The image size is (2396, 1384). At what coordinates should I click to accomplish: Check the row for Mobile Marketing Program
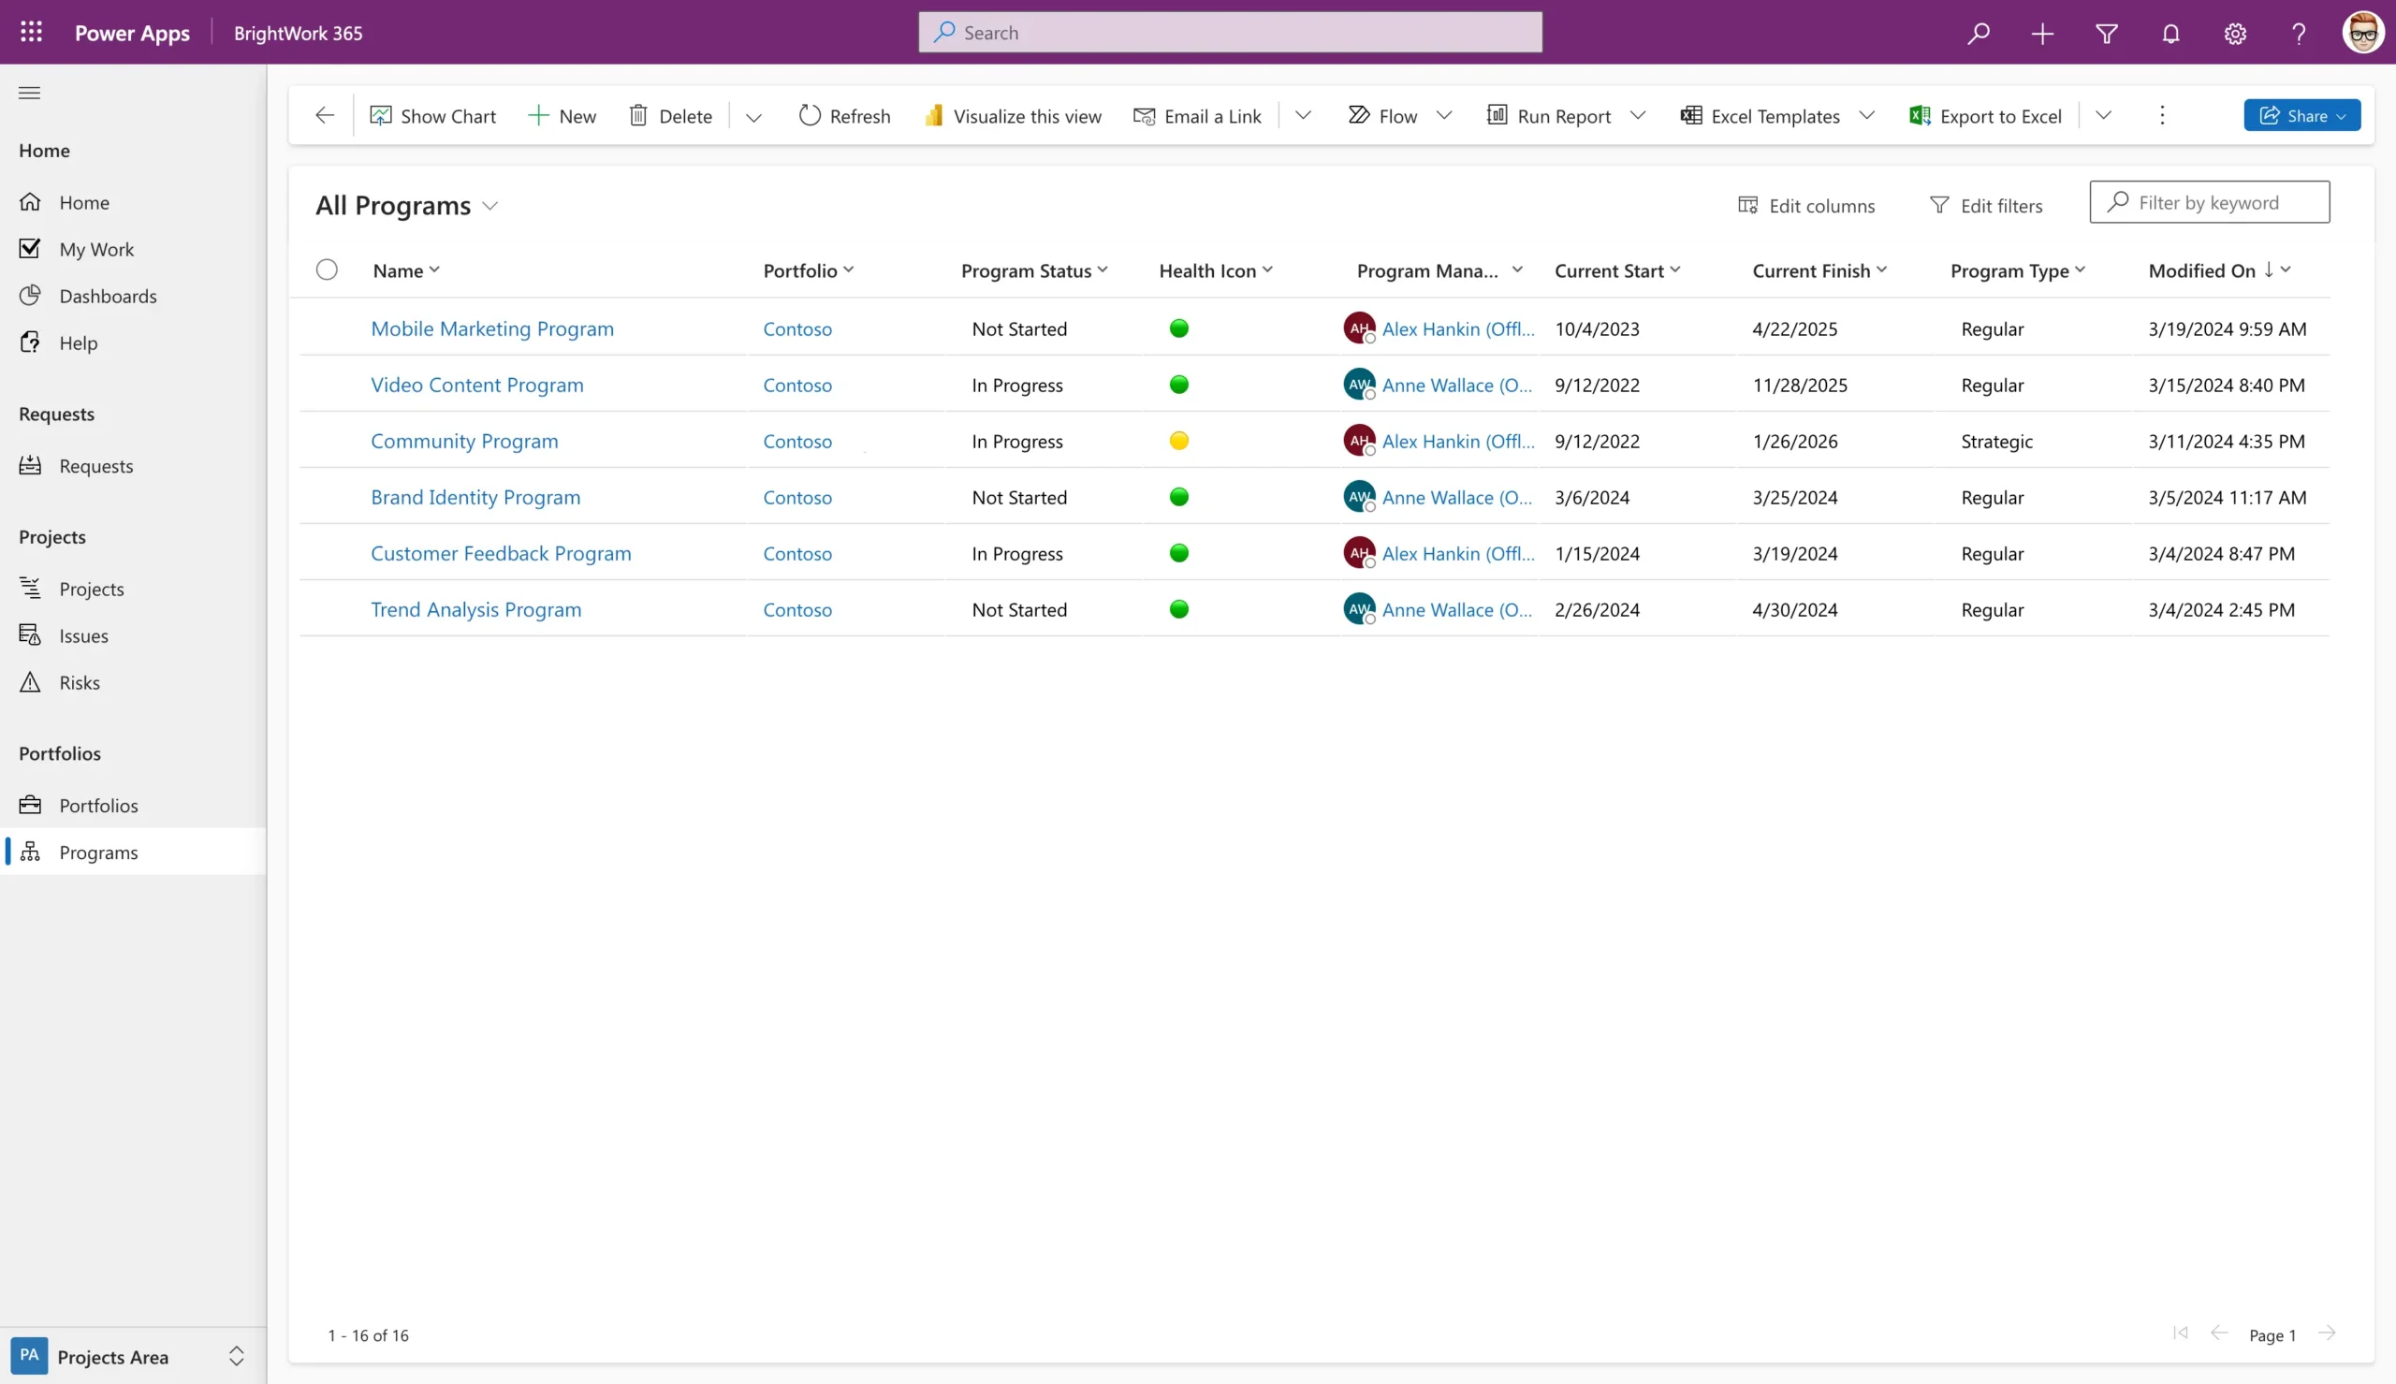pos(326,328)
